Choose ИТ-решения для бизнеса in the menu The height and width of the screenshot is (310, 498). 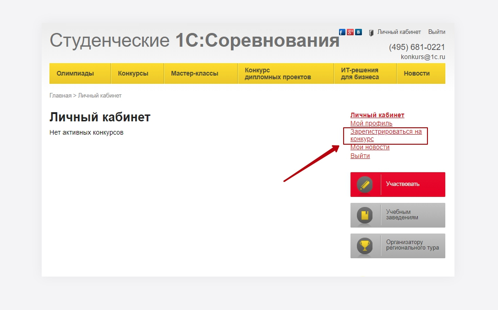(x=360, y=74)
